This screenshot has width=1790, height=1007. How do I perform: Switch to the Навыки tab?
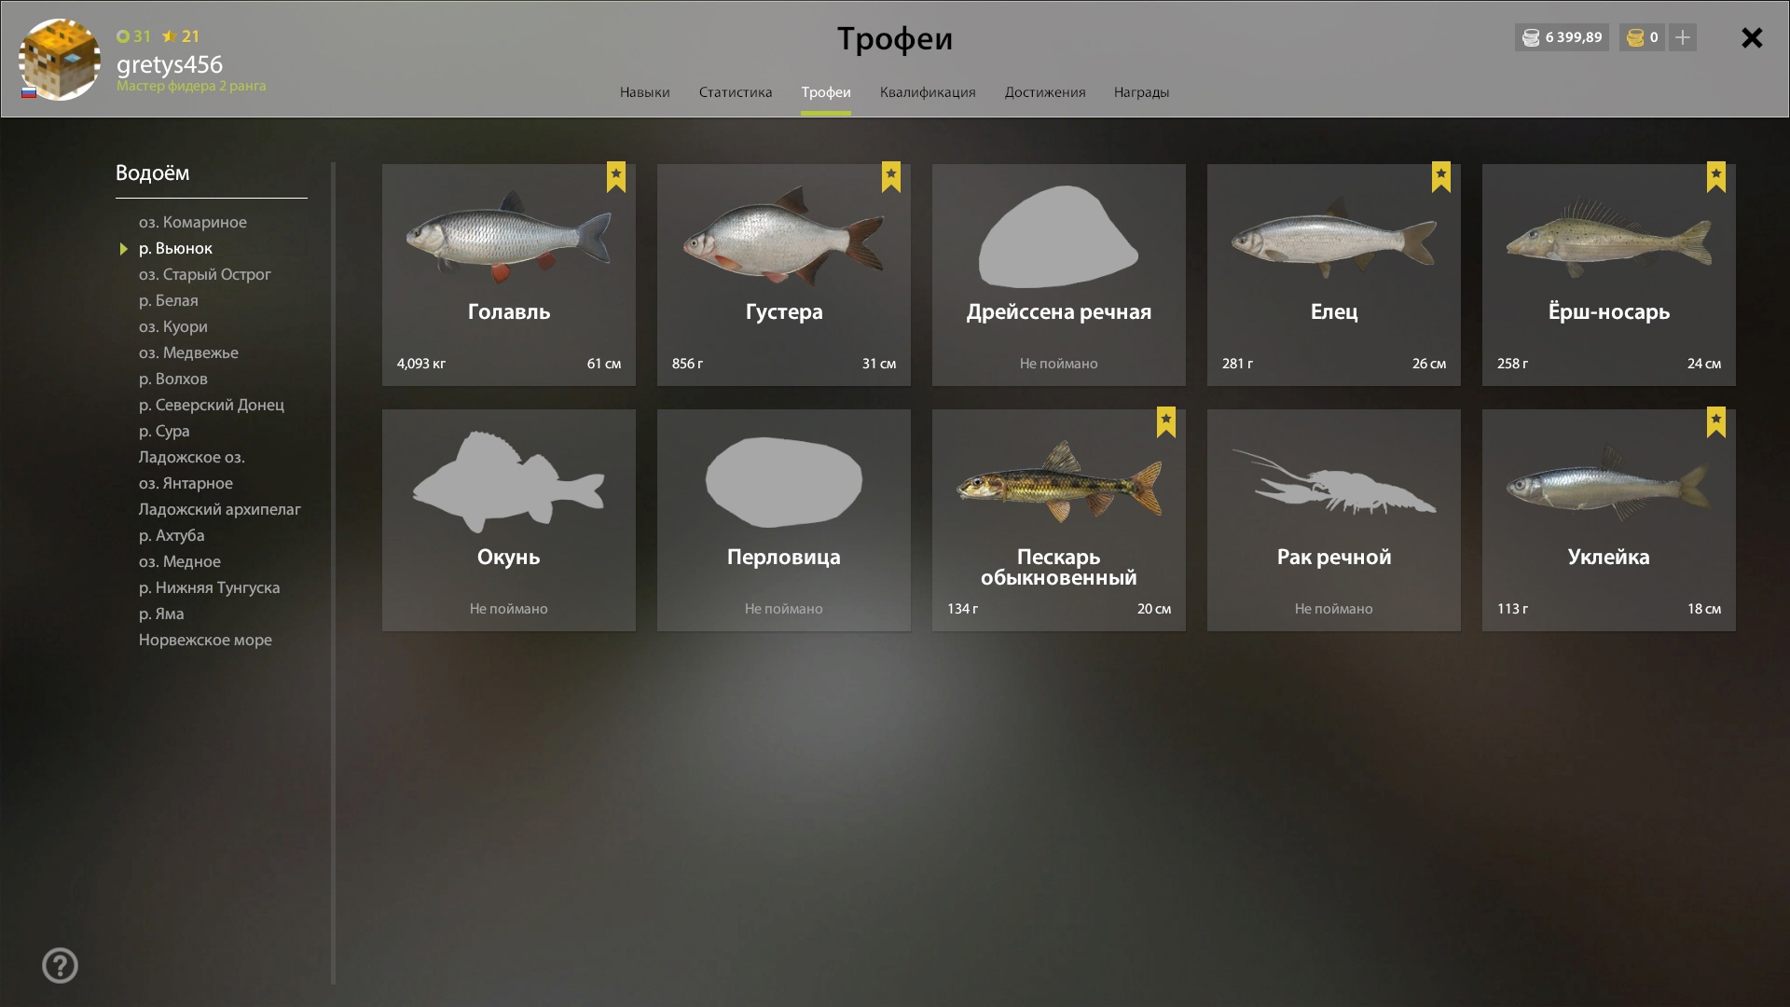[x=644, y=92]
